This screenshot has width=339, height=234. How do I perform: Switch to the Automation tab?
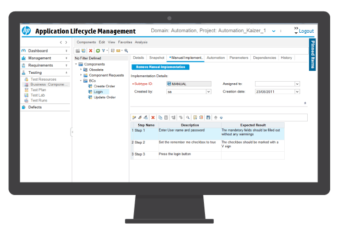tap(215, 58)
